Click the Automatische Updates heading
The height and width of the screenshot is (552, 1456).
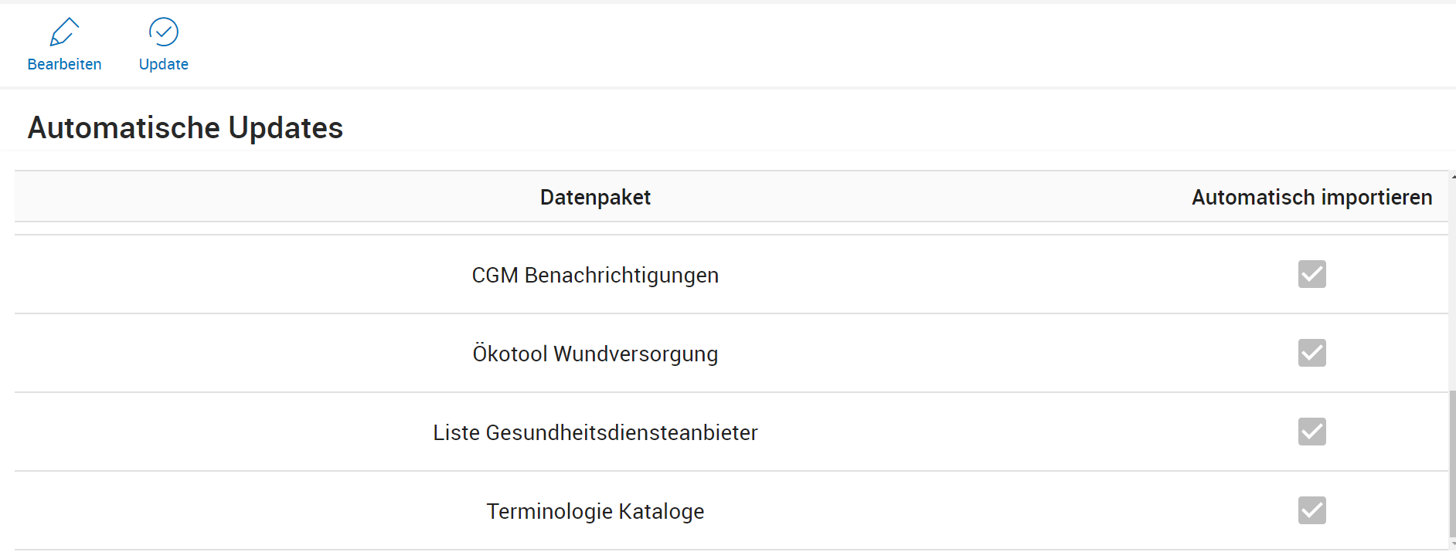coord(185,128)
